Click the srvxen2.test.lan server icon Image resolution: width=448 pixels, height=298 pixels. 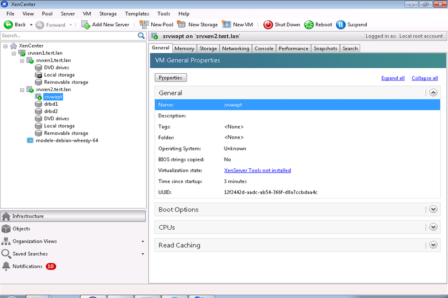pyautogui.click(x=30, y=89)
